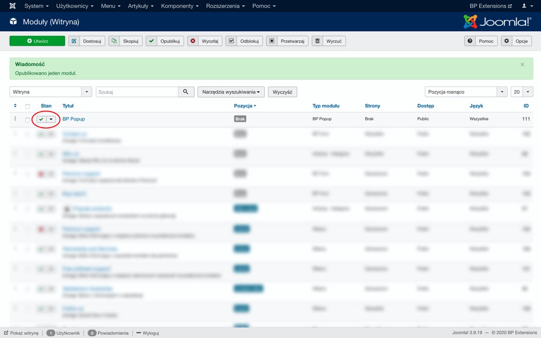
Task: Toggle the select-all checkbox in table header
Action: pos(27,106)
